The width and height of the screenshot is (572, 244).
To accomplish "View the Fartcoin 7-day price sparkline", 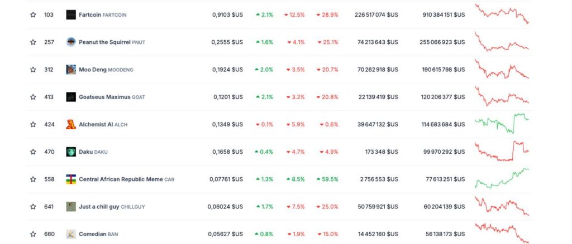I will pos(502,14).
